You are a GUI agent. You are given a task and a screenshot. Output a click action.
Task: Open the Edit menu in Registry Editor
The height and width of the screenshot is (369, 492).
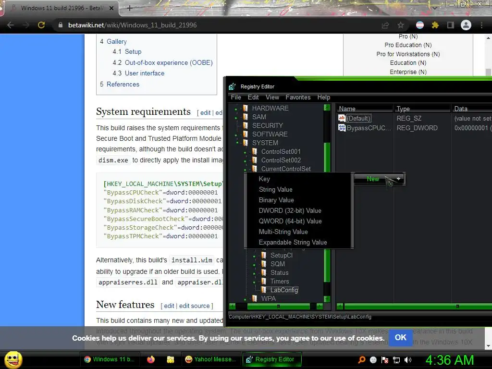(253, 97)
